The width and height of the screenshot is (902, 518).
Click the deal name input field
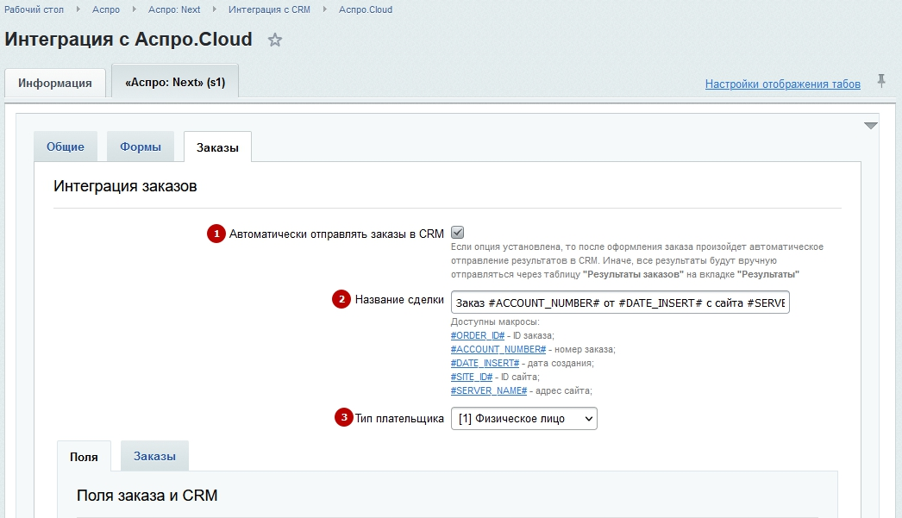click(620, 303)
